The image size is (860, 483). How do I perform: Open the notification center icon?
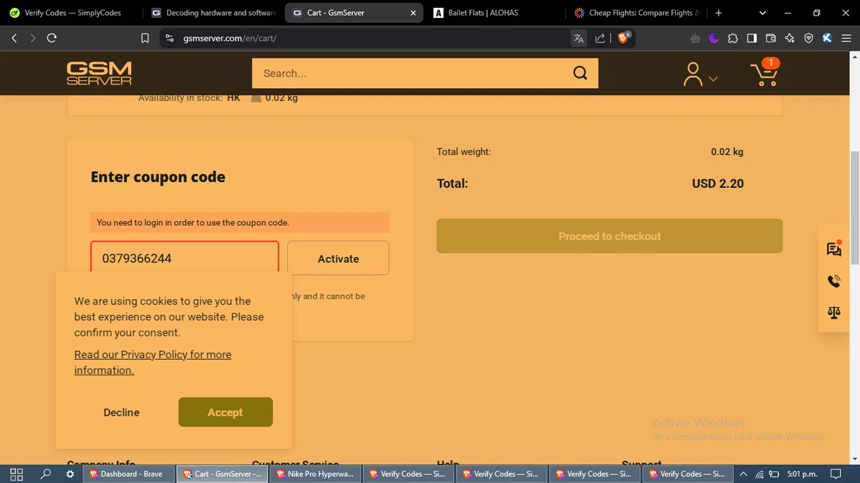click(x=836, y=474)
